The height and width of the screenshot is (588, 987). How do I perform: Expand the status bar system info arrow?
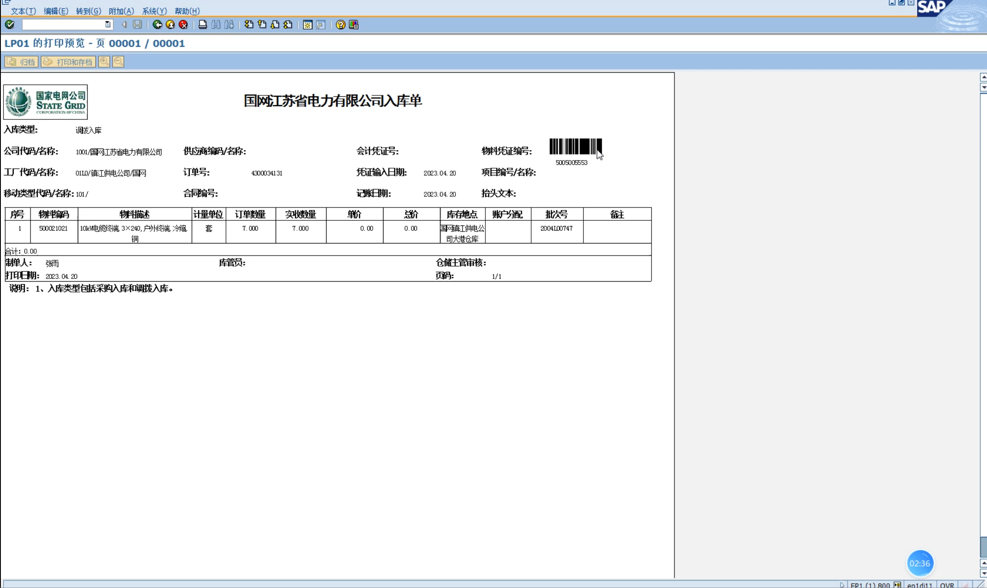[x=842, y=585]
